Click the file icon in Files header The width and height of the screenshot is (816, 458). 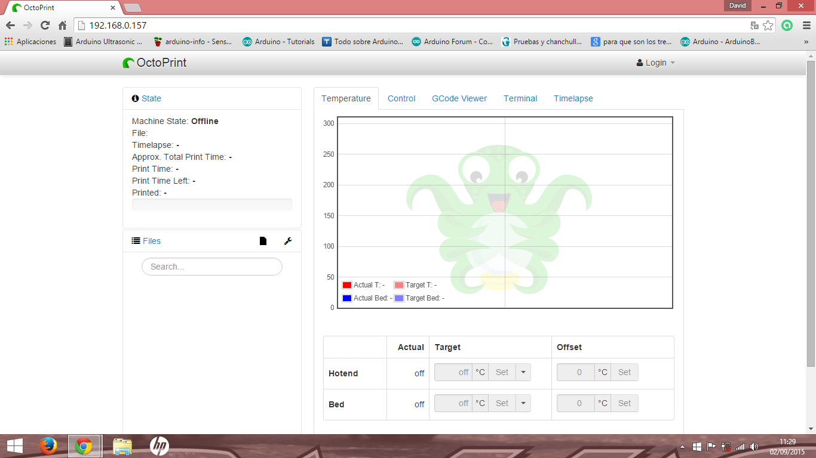tap(263, 241)
